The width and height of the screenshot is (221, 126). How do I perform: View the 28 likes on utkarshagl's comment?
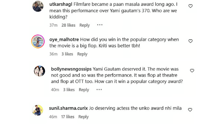(x=69, y=25)
